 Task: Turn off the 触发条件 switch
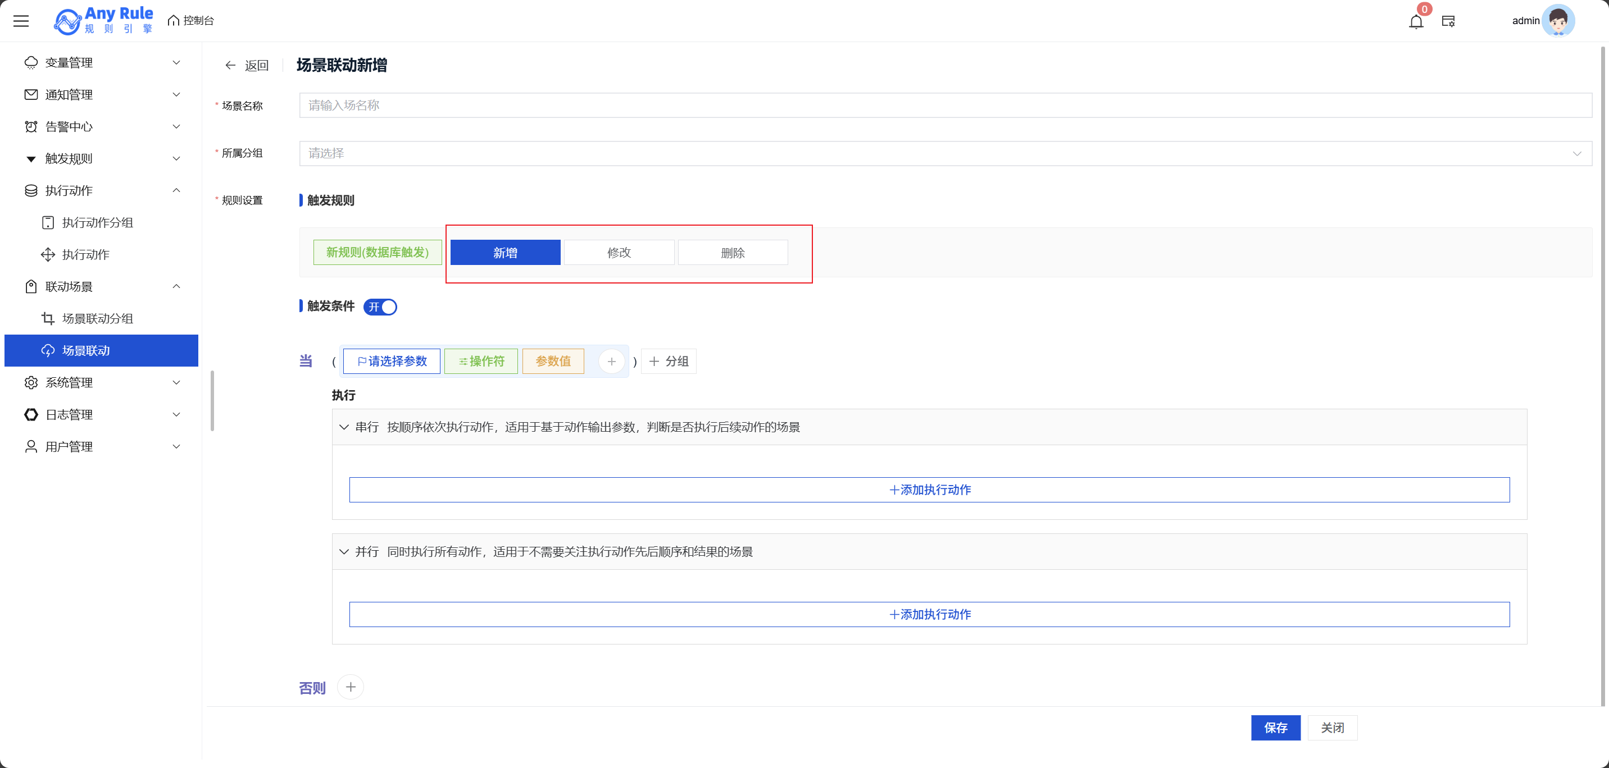380,307
